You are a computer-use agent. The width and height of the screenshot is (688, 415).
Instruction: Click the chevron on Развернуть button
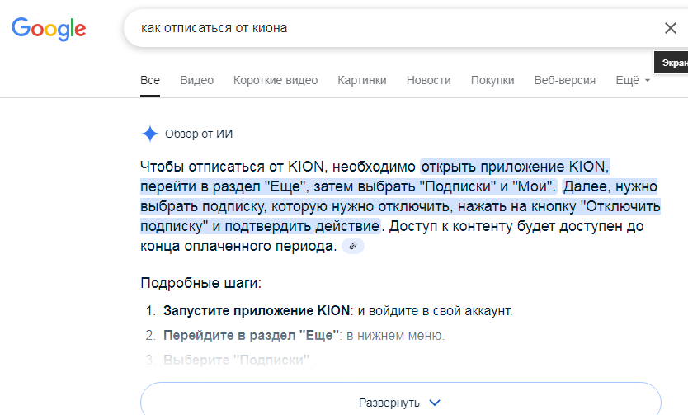click(x=435, y=403)
